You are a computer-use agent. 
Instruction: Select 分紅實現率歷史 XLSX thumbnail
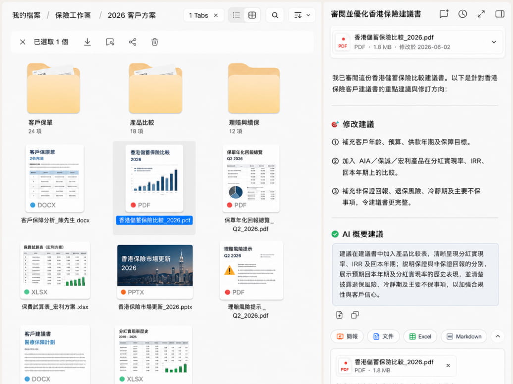click(x=154, y=355)
